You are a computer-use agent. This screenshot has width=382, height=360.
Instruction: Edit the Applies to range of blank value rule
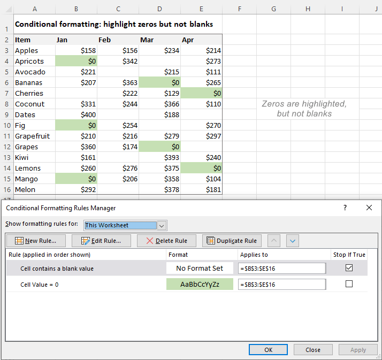coord(282,269)
